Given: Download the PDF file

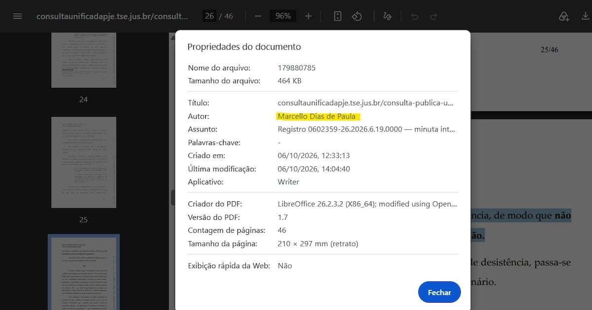Looking at the screenshot, I should click(x=585, y=17).
